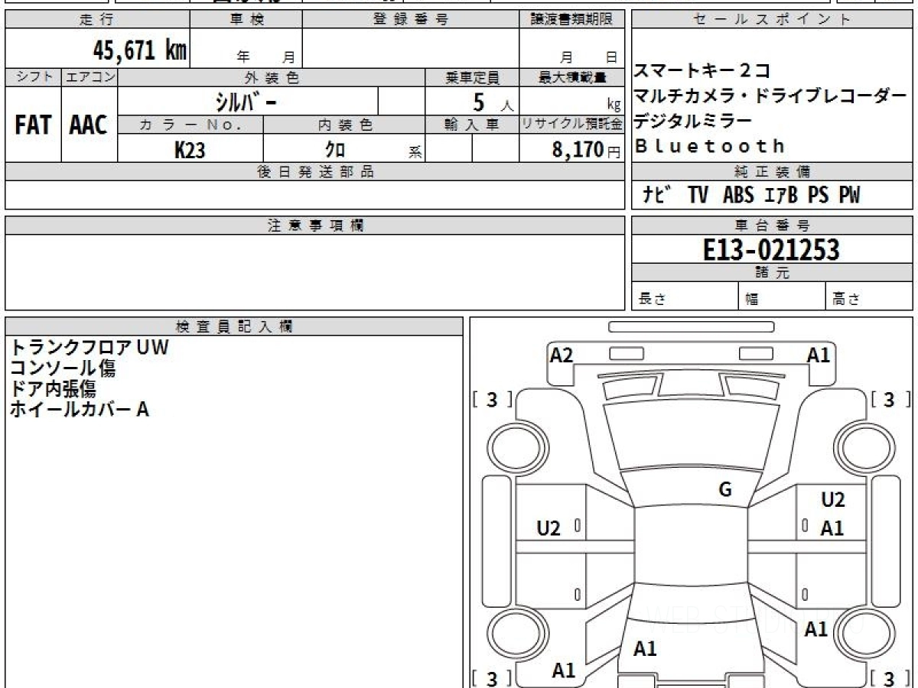Select chassis number E13-021253

click(x=772, y=249)
